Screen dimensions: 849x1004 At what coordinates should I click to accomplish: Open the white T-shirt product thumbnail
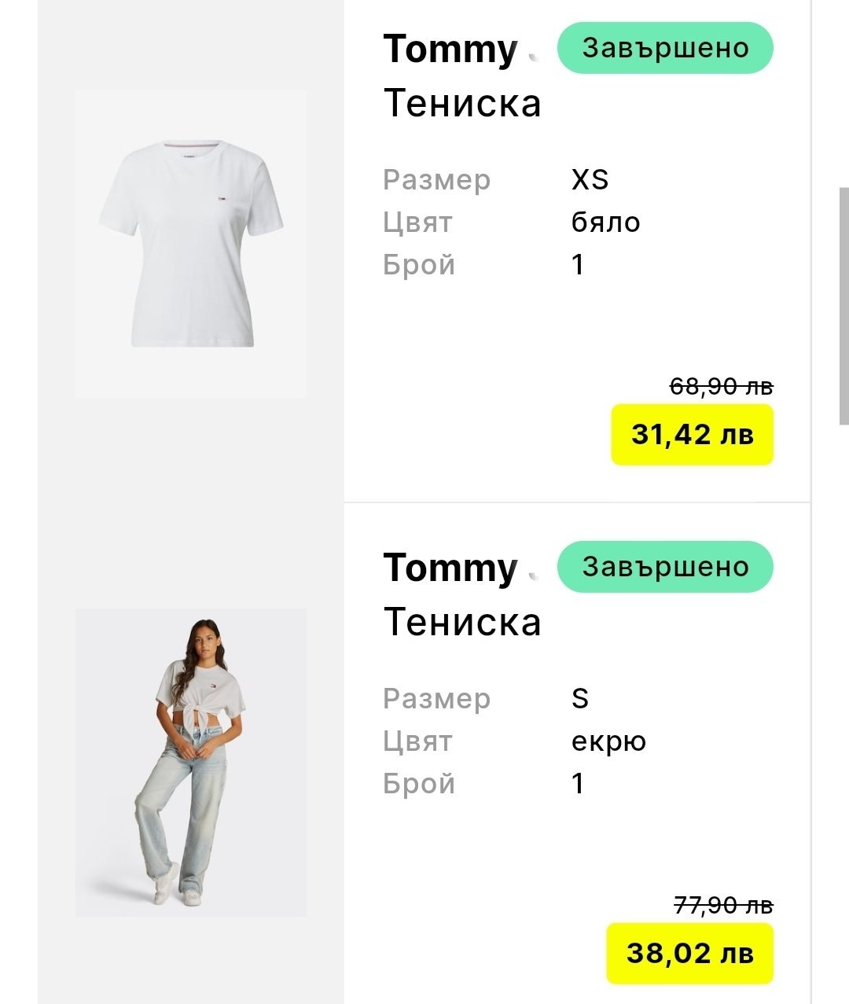tap(191, 243)
